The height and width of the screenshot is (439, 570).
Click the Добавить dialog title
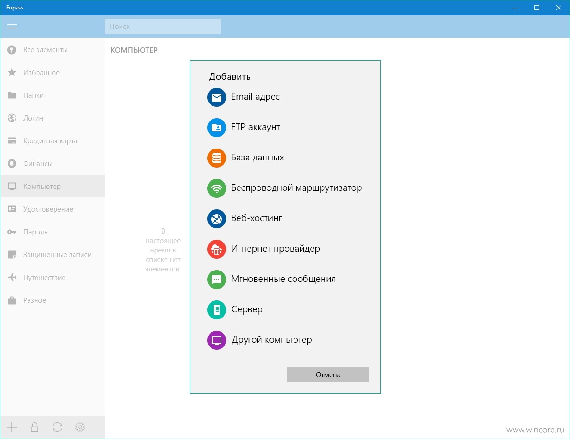230,77
